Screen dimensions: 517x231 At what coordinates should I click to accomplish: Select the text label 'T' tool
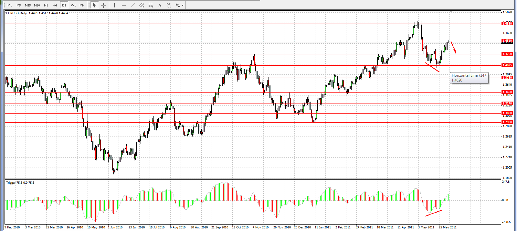click(x=169, y=5)
